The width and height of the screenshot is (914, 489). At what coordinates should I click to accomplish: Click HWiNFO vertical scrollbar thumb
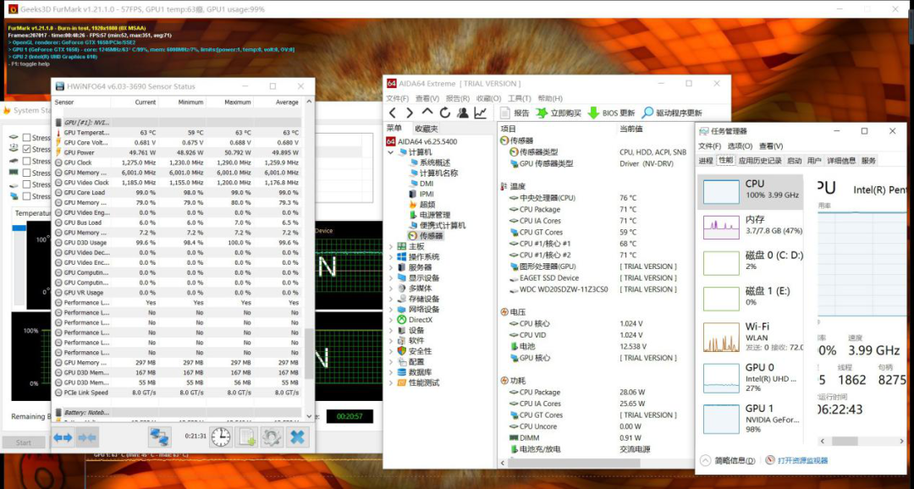tap(310, 353)
